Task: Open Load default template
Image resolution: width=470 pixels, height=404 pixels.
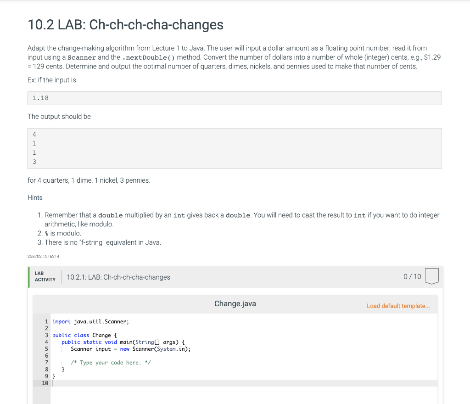Action: 398,306
